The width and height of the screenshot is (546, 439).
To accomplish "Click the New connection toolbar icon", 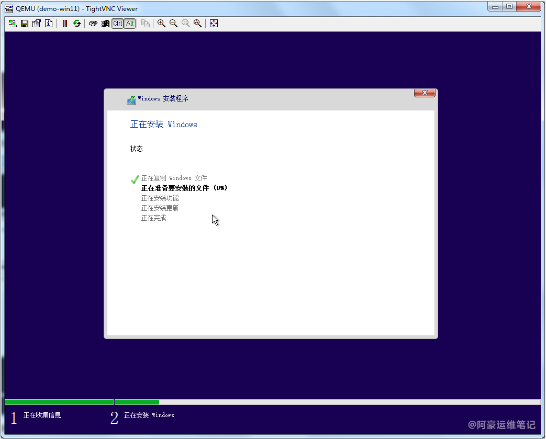I will point(13,24).
